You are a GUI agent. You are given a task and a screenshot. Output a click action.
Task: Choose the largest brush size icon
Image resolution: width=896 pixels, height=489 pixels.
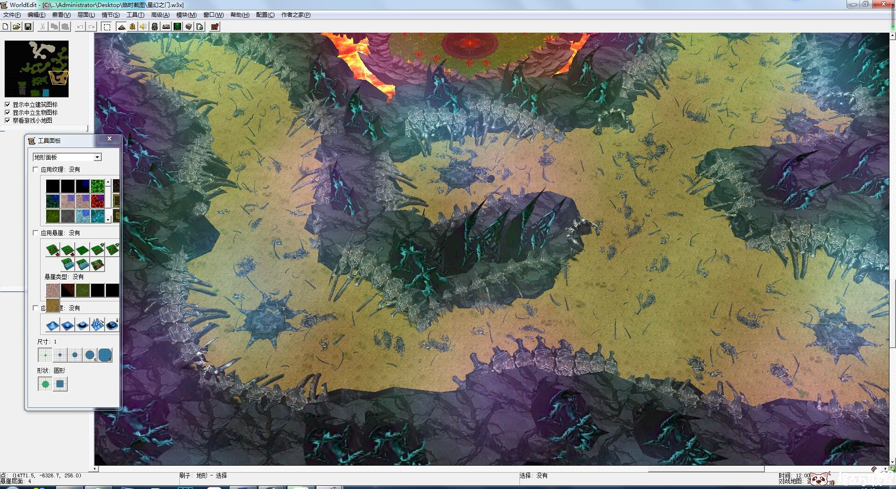pos(105,355)
